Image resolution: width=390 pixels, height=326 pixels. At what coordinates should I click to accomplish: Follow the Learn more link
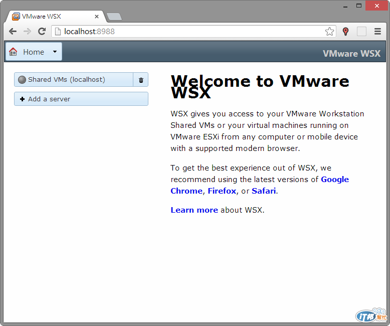194,210
